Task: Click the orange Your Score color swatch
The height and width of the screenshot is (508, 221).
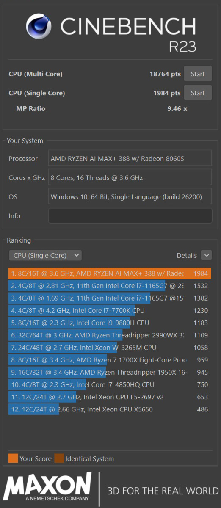Action: coord(13,458)
